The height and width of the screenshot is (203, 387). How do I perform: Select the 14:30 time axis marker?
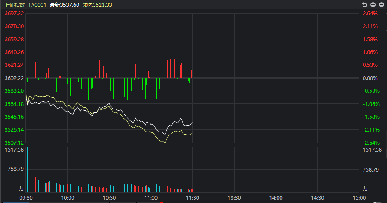pos(318,198)
